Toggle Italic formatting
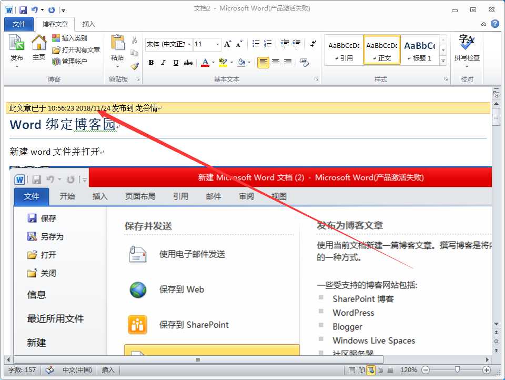Screen dimensions: 505x380 tap(163, 63)
